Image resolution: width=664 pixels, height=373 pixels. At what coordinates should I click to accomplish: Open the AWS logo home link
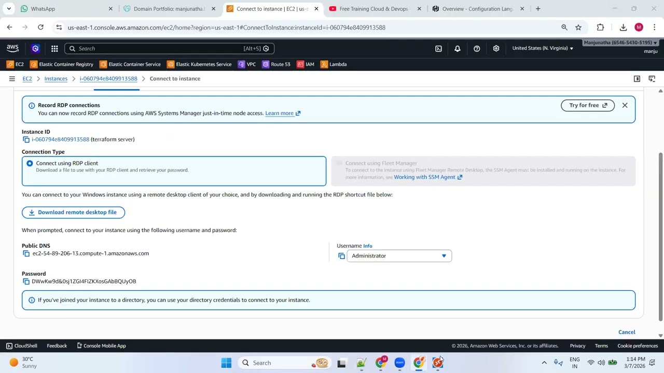[12, 48]
